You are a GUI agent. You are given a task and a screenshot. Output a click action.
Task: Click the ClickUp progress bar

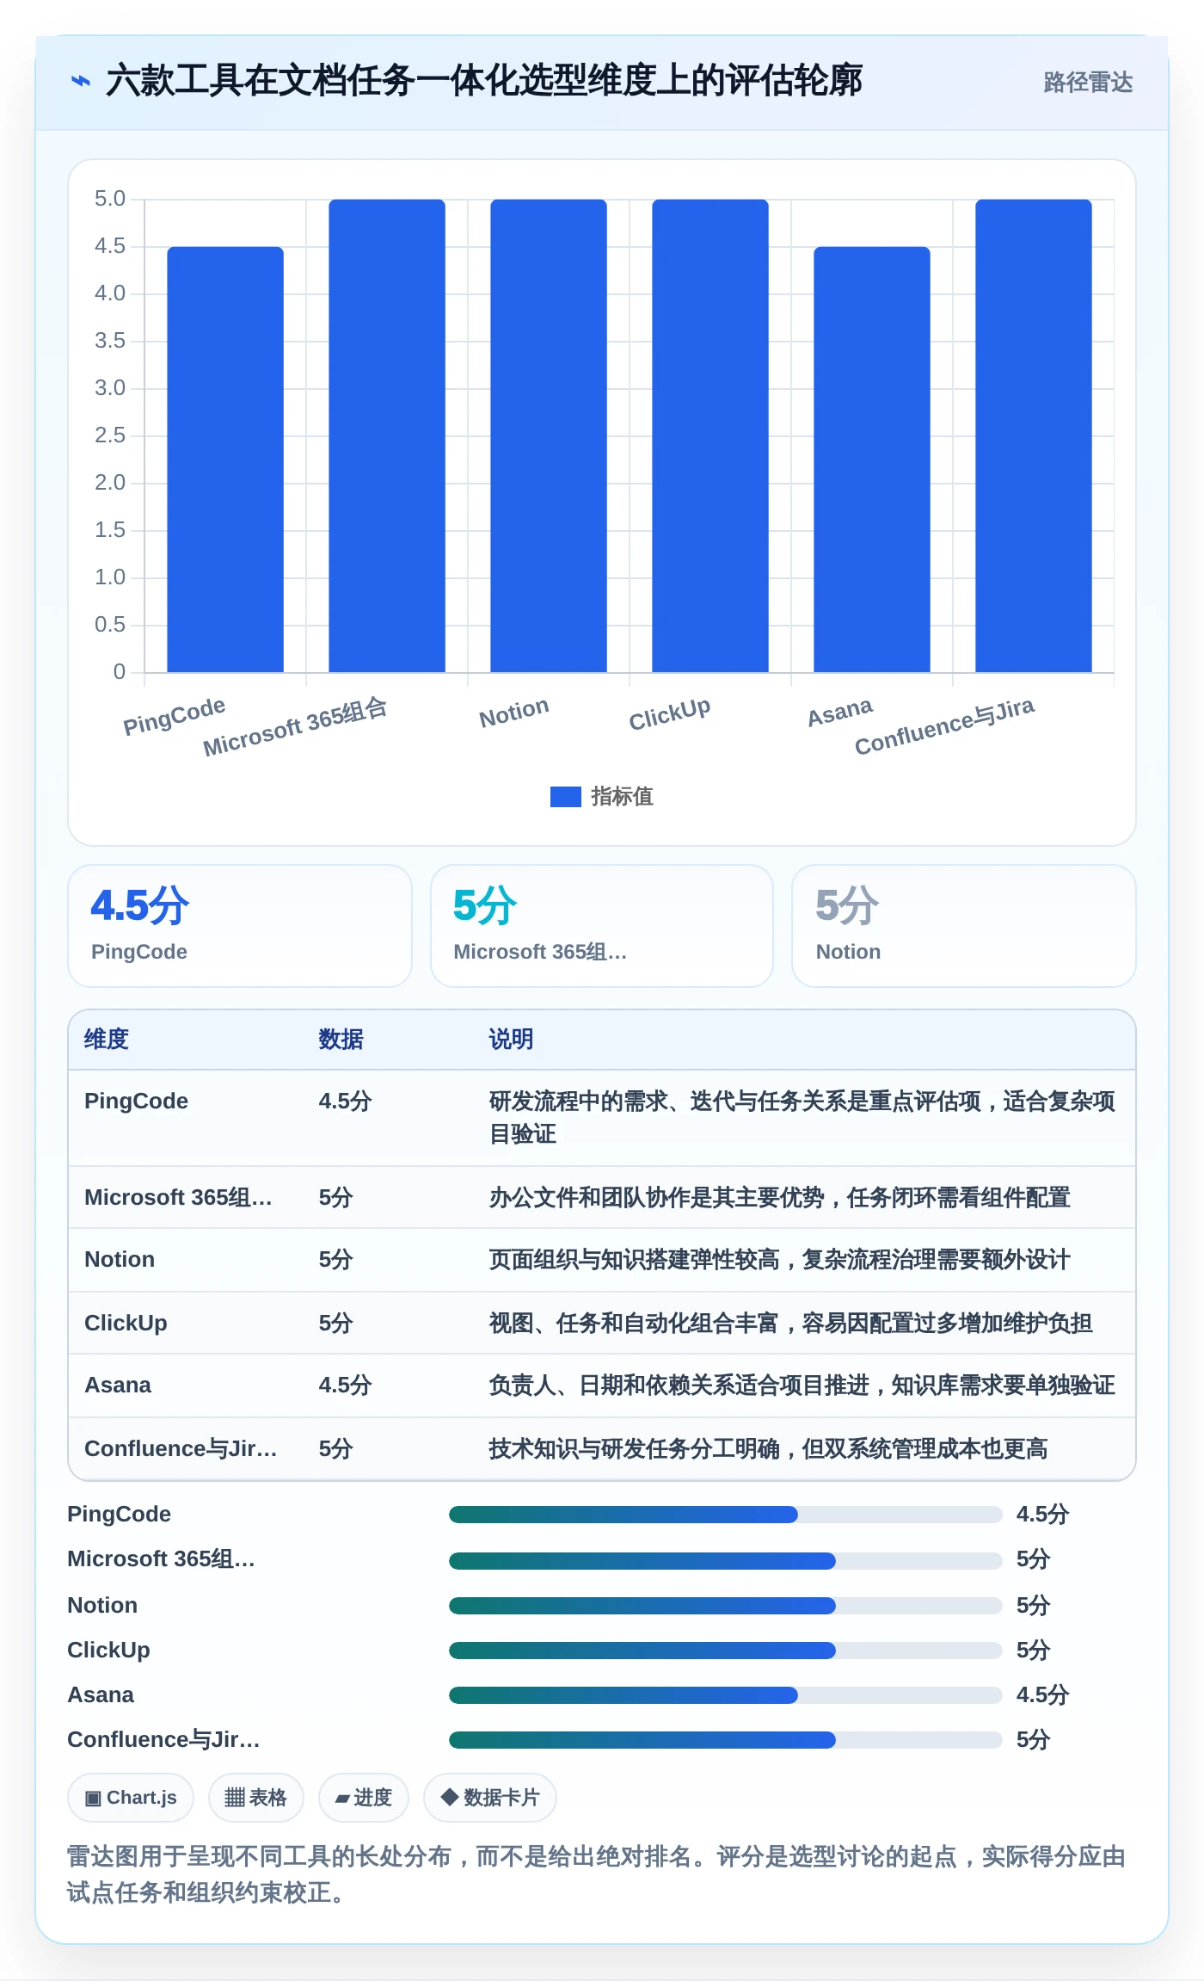(726, 1651)
